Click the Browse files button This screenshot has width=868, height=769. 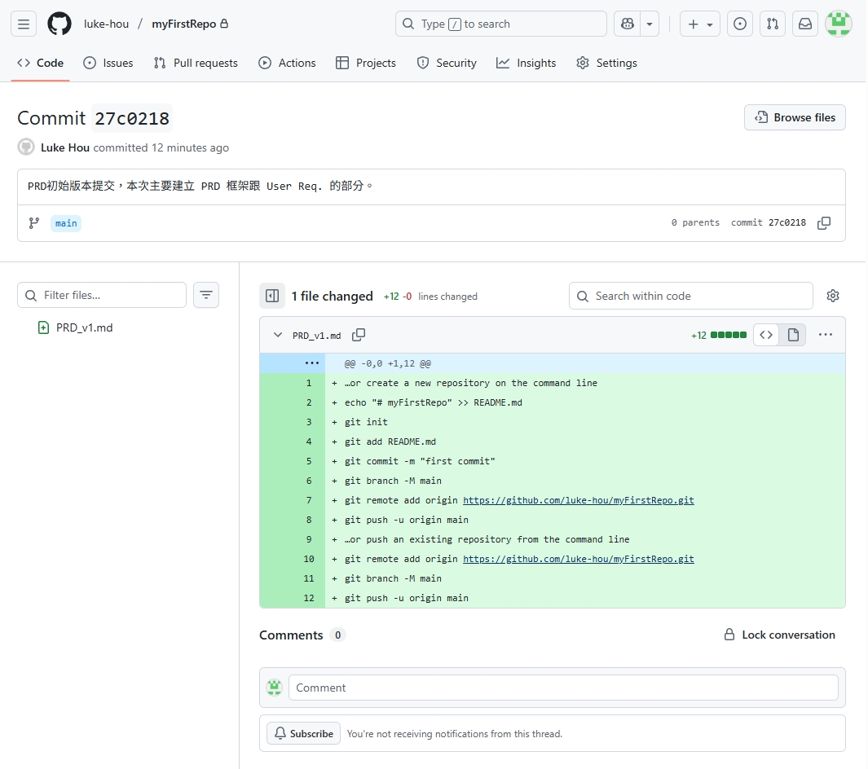tap(794, 117)
